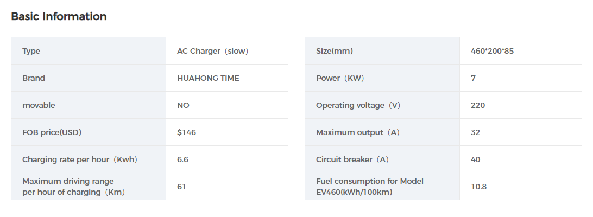Select the 10.8 fuel consumption value
This screenshot has height=217, width=593.
coord(479,187)
